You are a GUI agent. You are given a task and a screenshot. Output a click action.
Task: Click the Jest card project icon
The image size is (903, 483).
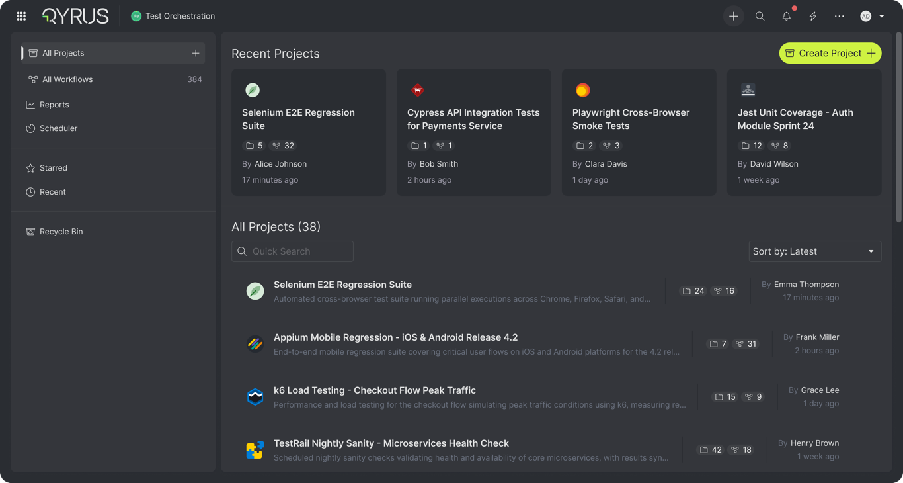pyautogui.click(x=748, y=90)
